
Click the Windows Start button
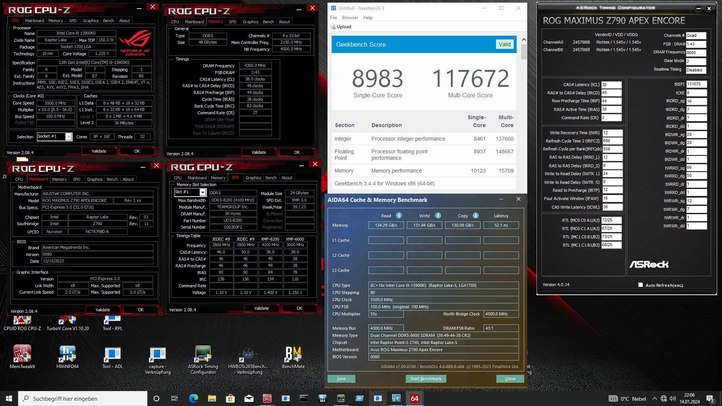[x=9, y=398]
